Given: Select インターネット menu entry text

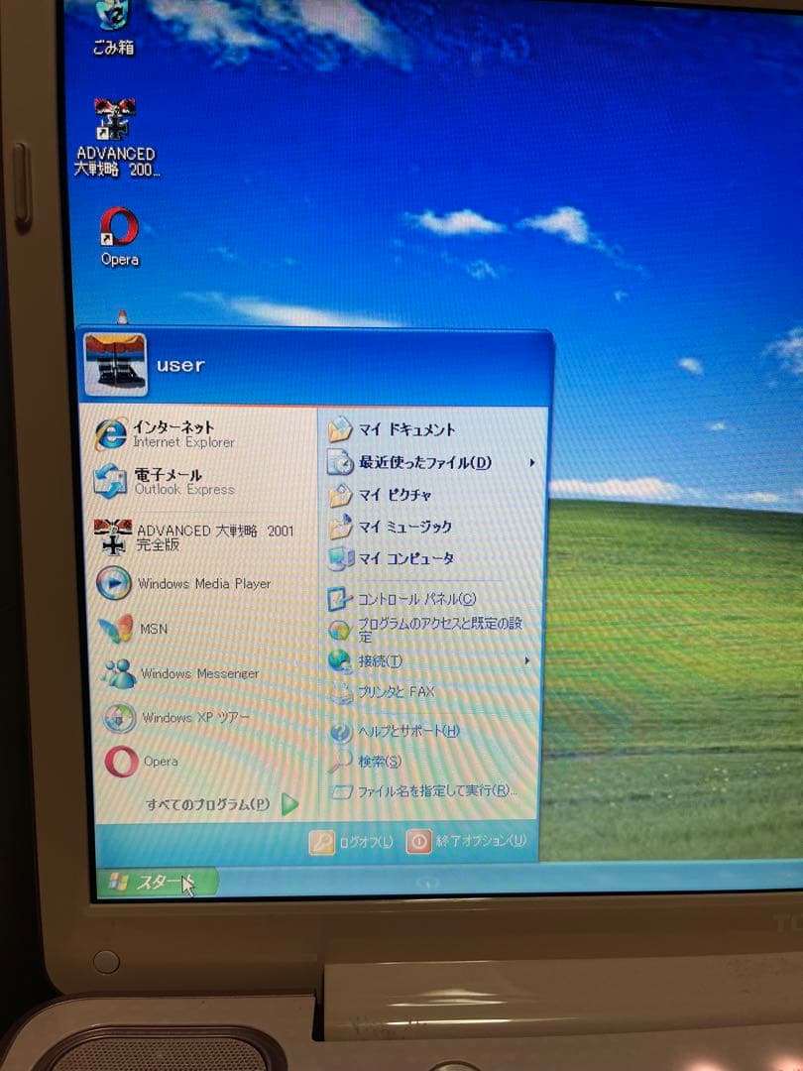Looking at the screenshot, I should [173, 426].
